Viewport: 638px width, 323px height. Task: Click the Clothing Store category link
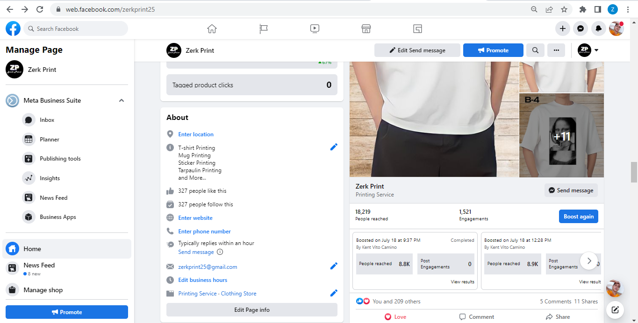click(x=239, y=294)
